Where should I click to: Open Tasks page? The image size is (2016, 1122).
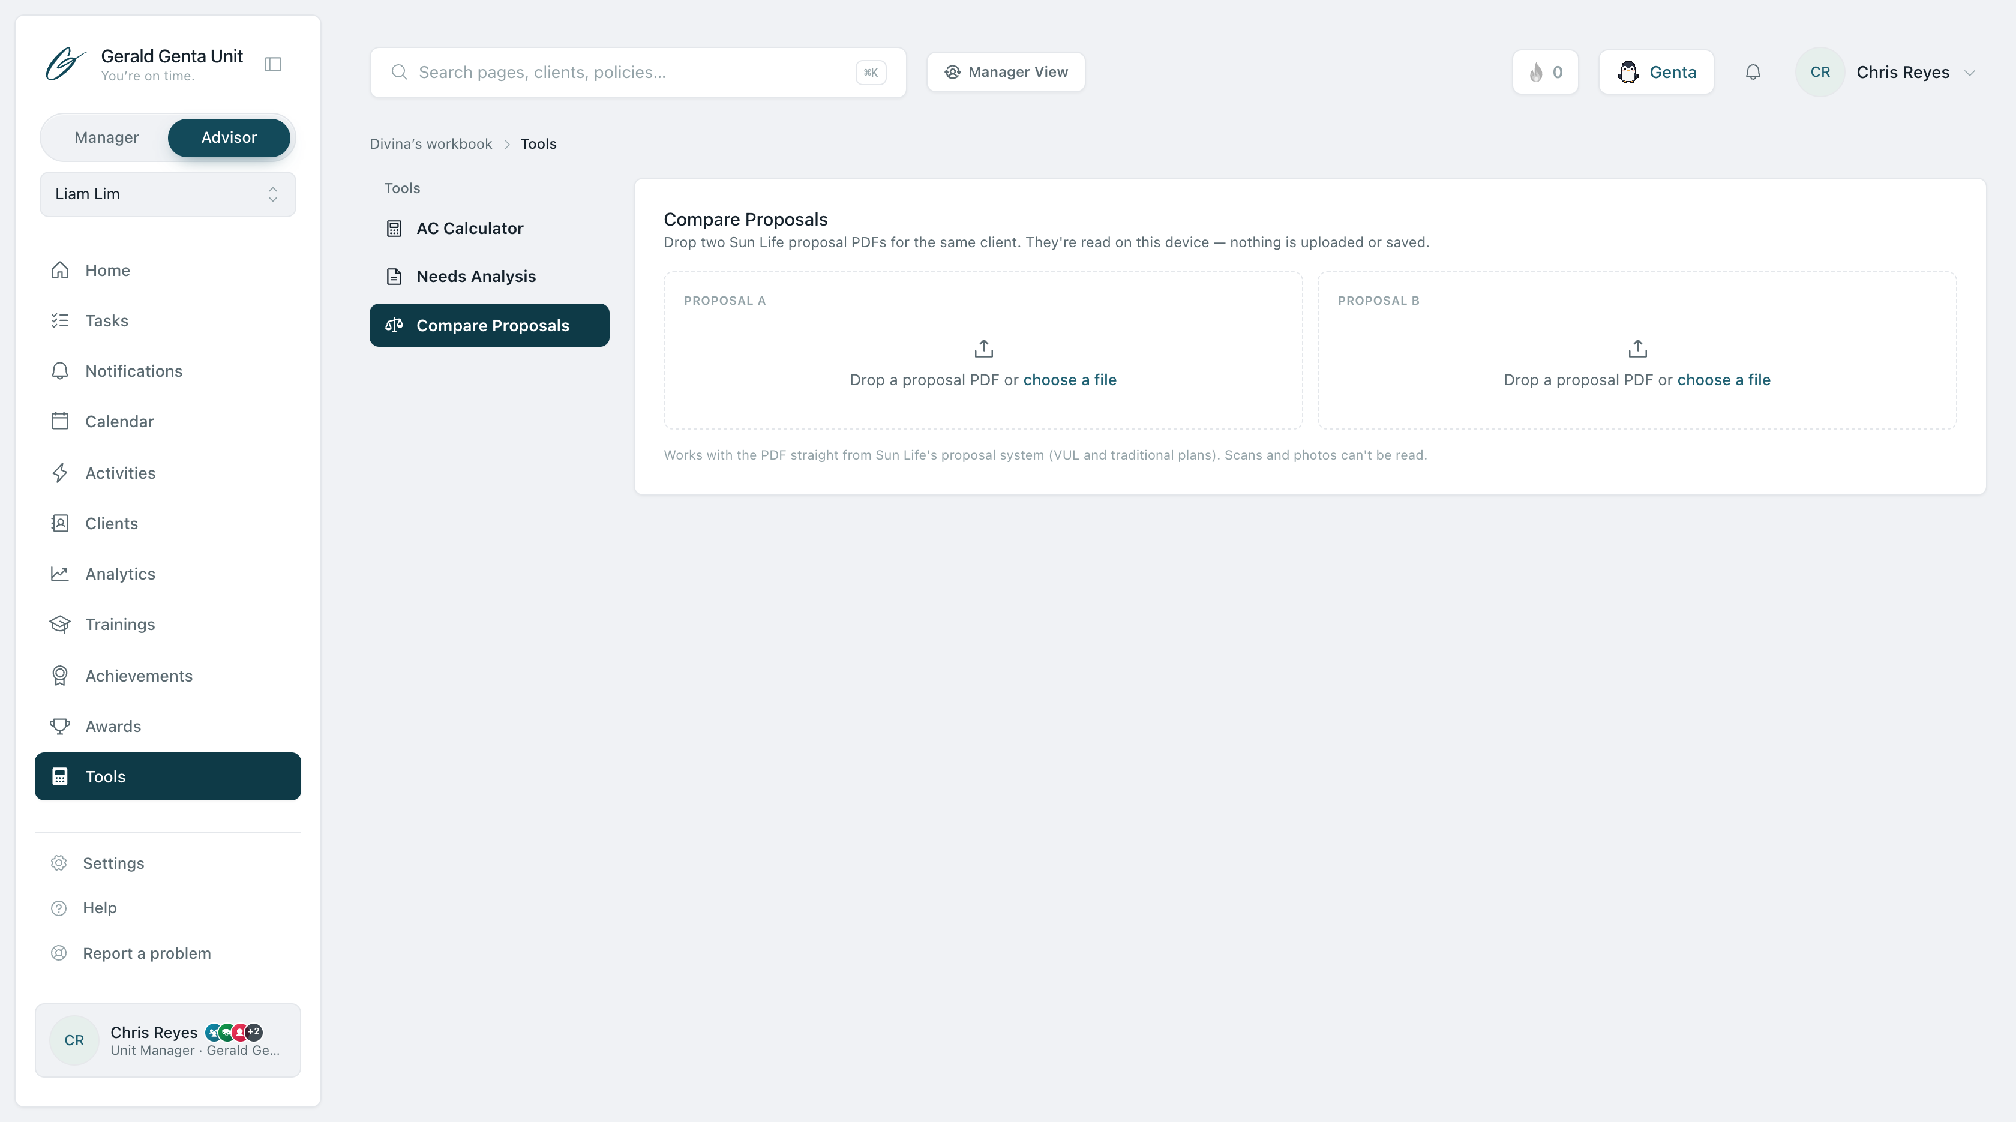pyautogui.click(x=167, y=321)
